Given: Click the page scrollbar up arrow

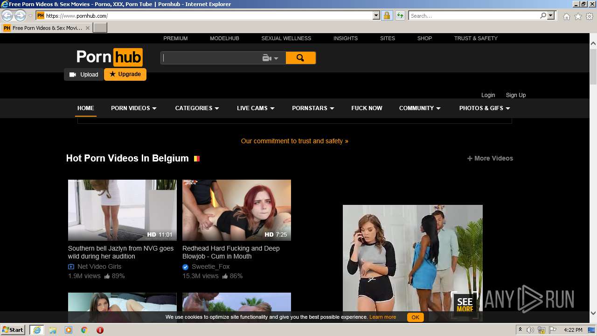Looking at the screenshot, I should click(x=593, y=43).
